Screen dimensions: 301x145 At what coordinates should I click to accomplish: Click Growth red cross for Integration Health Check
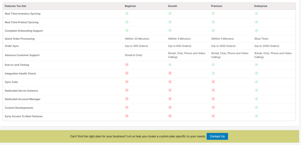[x=170, y=73]
